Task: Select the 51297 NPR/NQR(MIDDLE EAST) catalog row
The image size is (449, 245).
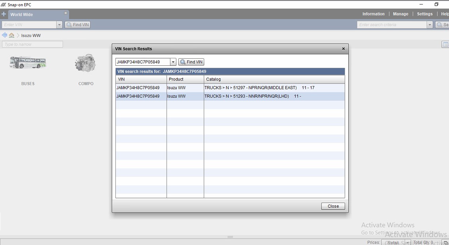Action: [x=230, y=88]
